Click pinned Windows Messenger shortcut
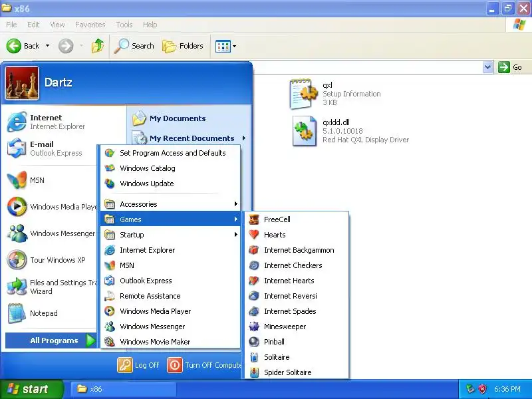Image resolution: width=532 pixels, height=399 pixels. (x=51, y=233)
